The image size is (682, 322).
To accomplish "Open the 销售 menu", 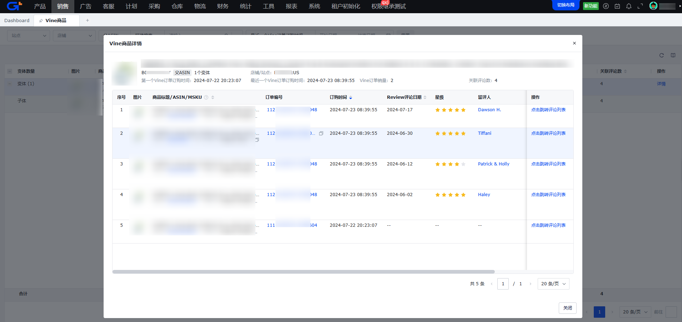I will 63,6.
